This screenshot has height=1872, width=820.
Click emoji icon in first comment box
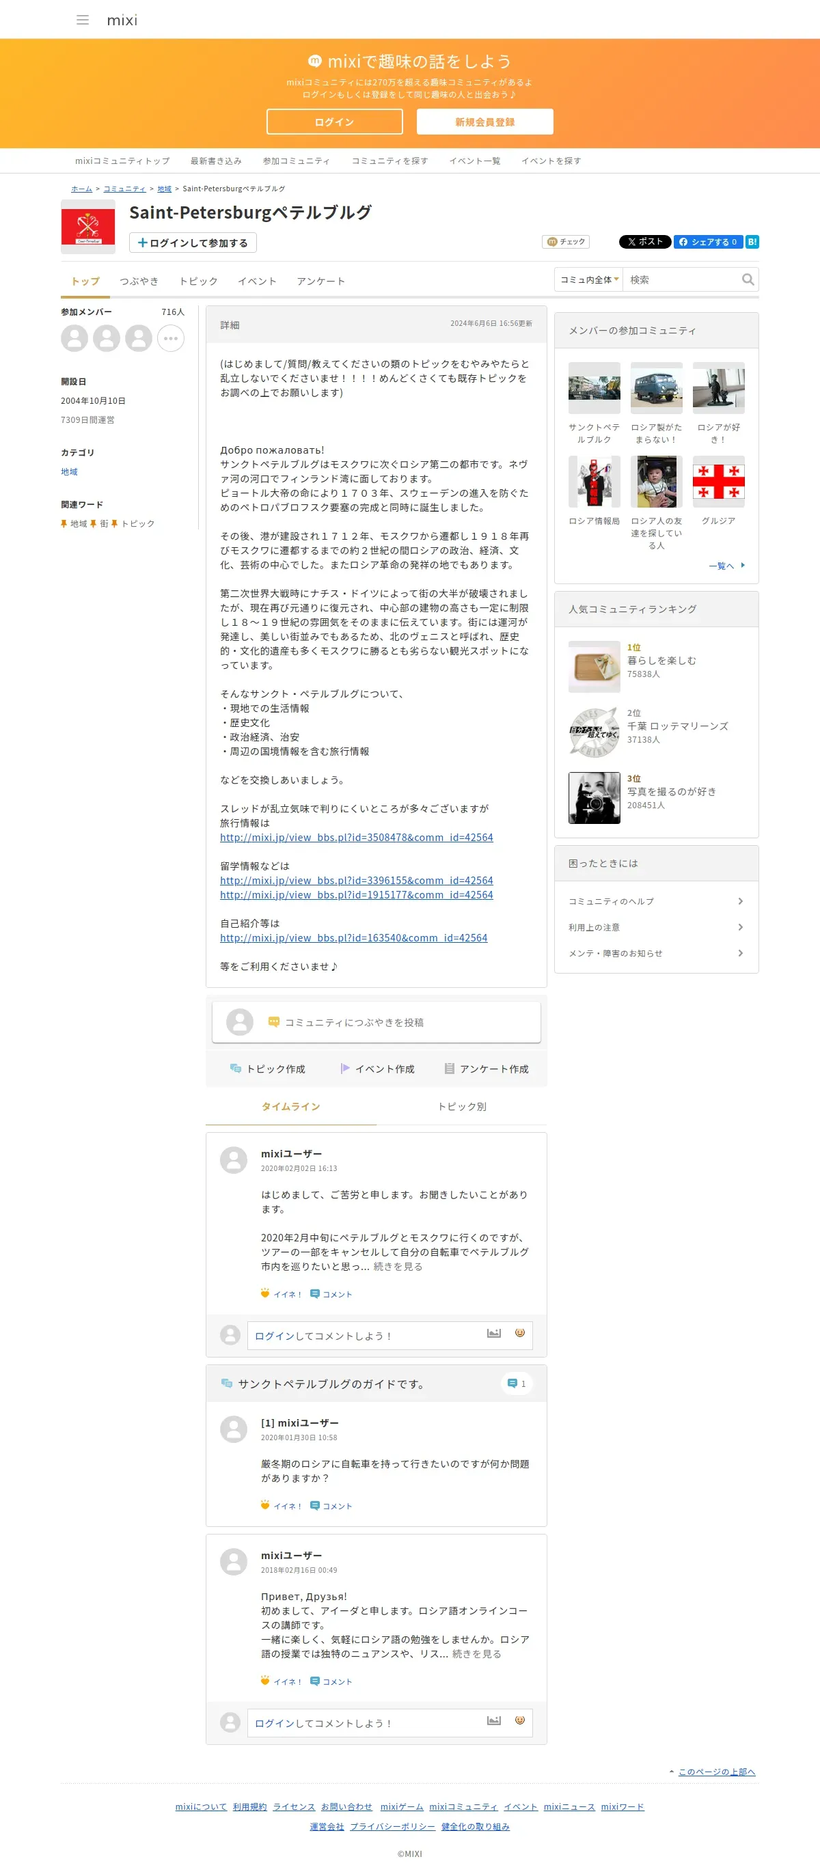click(520, 1333)
